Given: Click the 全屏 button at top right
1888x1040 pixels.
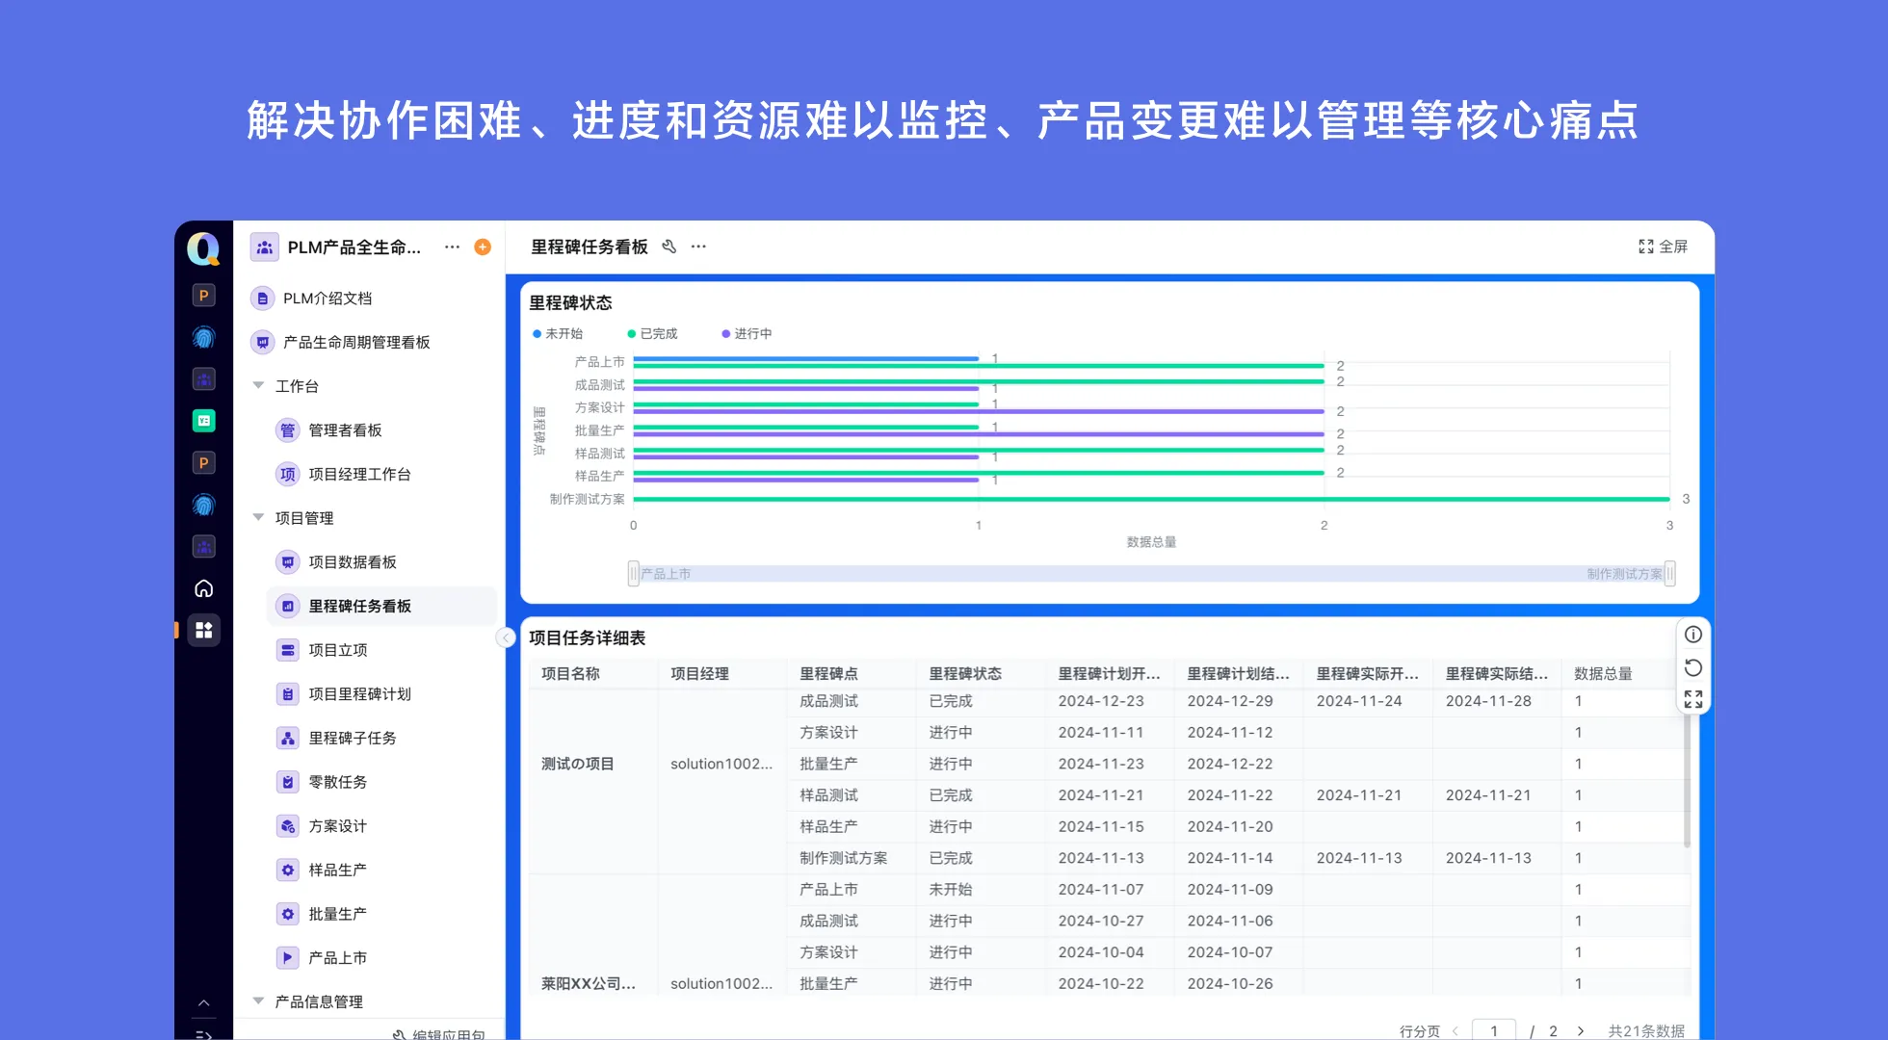Looking at the screenshot, I should click(x=1664, y=247).
